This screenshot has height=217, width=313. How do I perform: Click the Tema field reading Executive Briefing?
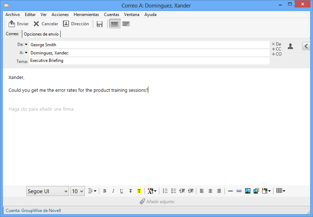click(x=149, y=61)
